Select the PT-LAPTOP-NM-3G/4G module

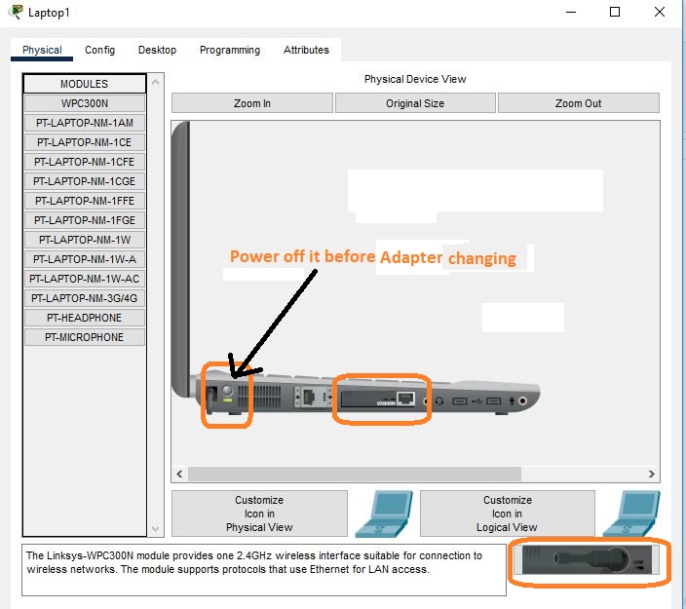[85, 298]
